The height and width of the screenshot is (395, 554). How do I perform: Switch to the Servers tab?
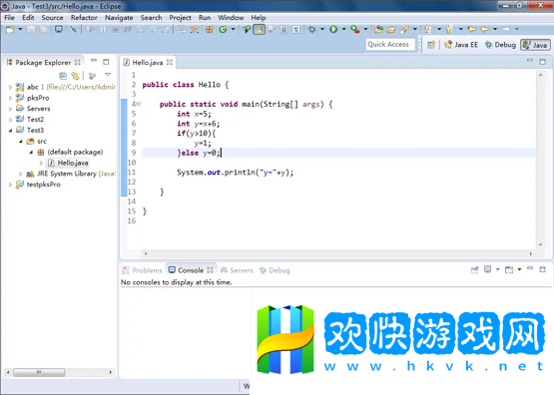tap(237, 270)
